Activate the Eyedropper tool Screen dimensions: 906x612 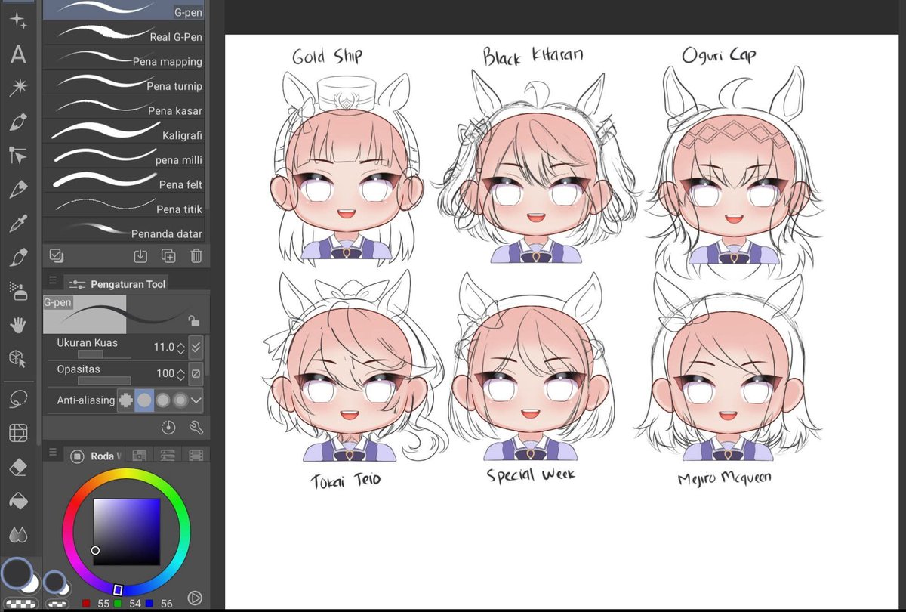point(18,224)
